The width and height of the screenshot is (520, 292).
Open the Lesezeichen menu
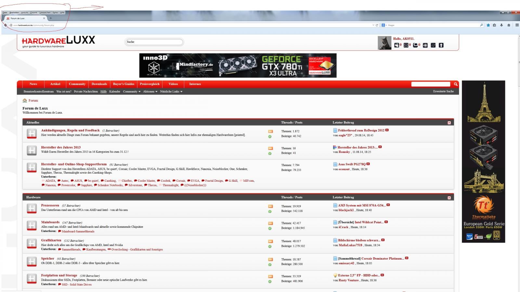(45, 13)
